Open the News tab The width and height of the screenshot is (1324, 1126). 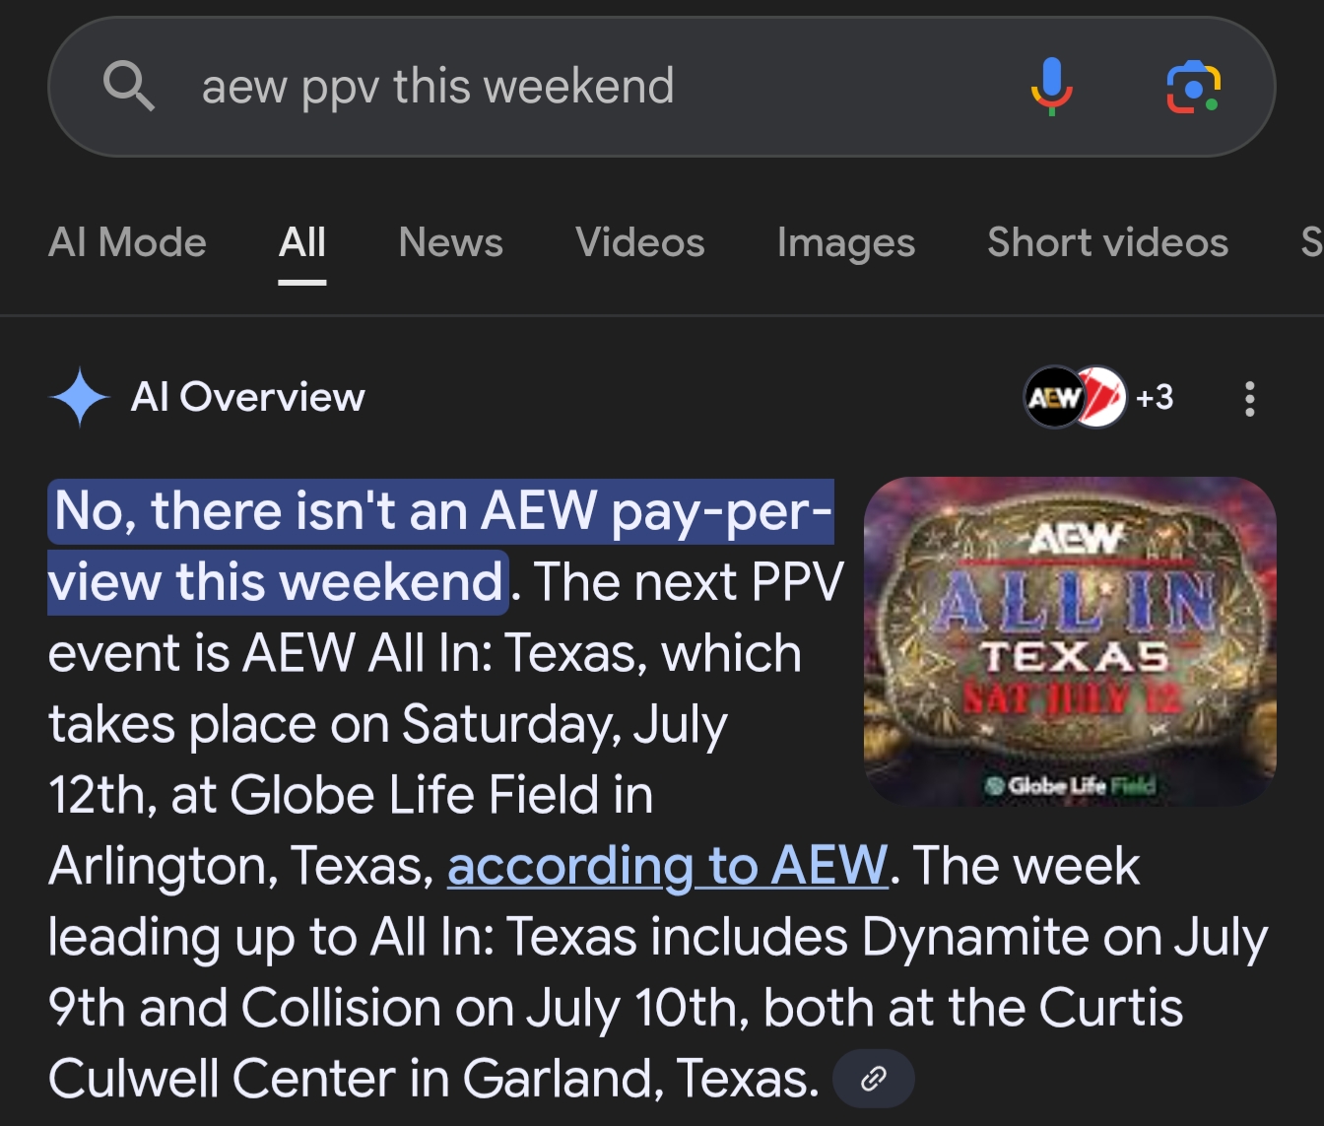tap(450, 242)
